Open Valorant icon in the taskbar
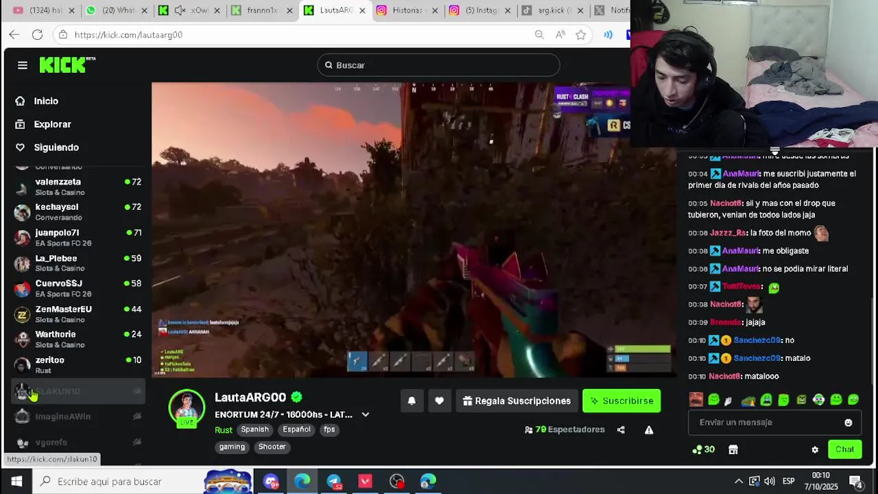878x494 pixels. [365, 482]
